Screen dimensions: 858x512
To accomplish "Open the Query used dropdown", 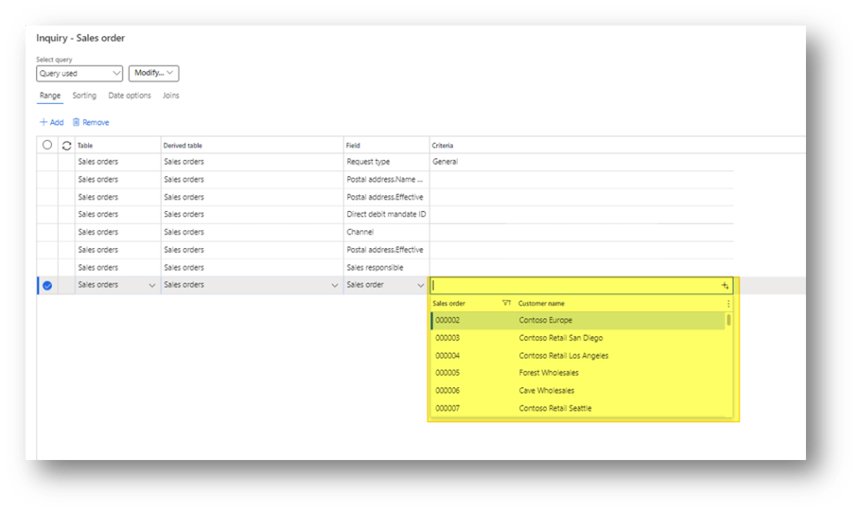I will tap(80, 74).
